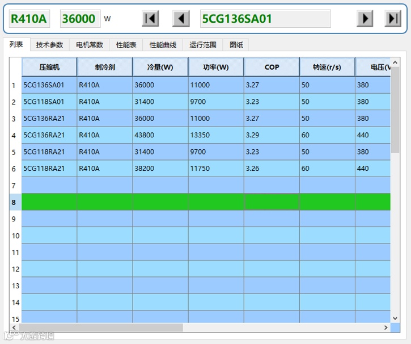Jump to first compressor record button

150,19
